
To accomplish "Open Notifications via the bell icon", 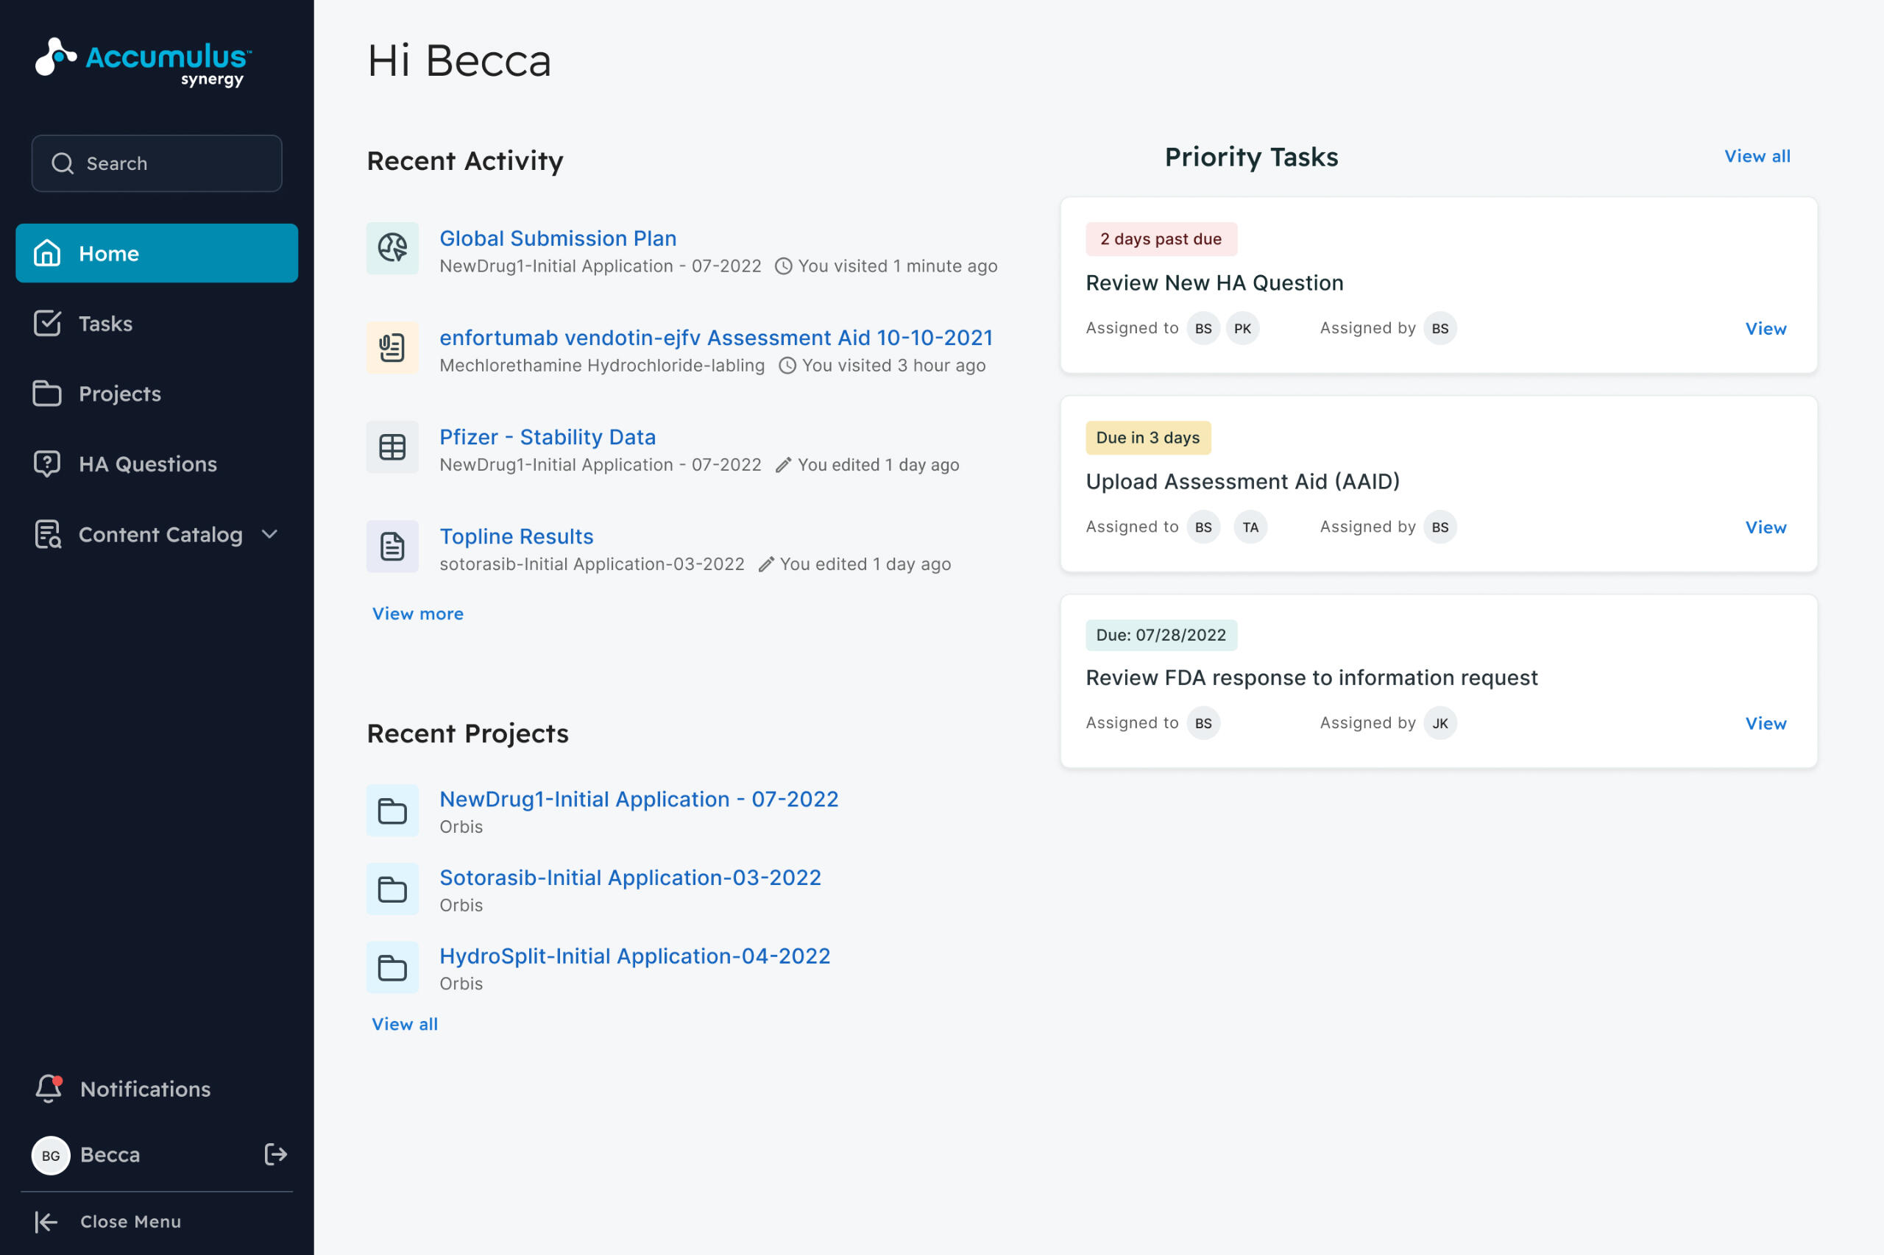I will pyautogui.click(x=48, y=1089).
